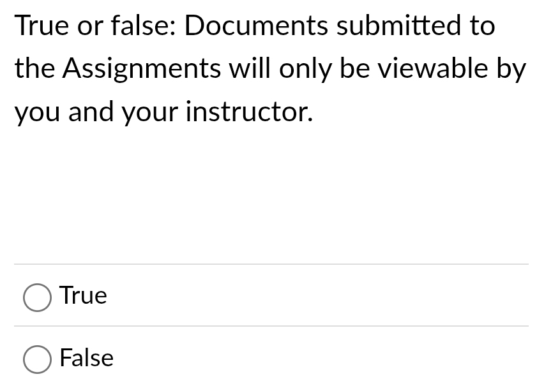537x379 pixels.
Task: Click the True option label
Action: 82,295
